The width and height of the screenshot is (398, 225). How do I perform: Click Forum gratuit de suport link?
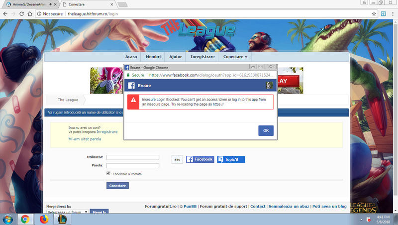pyautogui.click(x=223, y=207)
